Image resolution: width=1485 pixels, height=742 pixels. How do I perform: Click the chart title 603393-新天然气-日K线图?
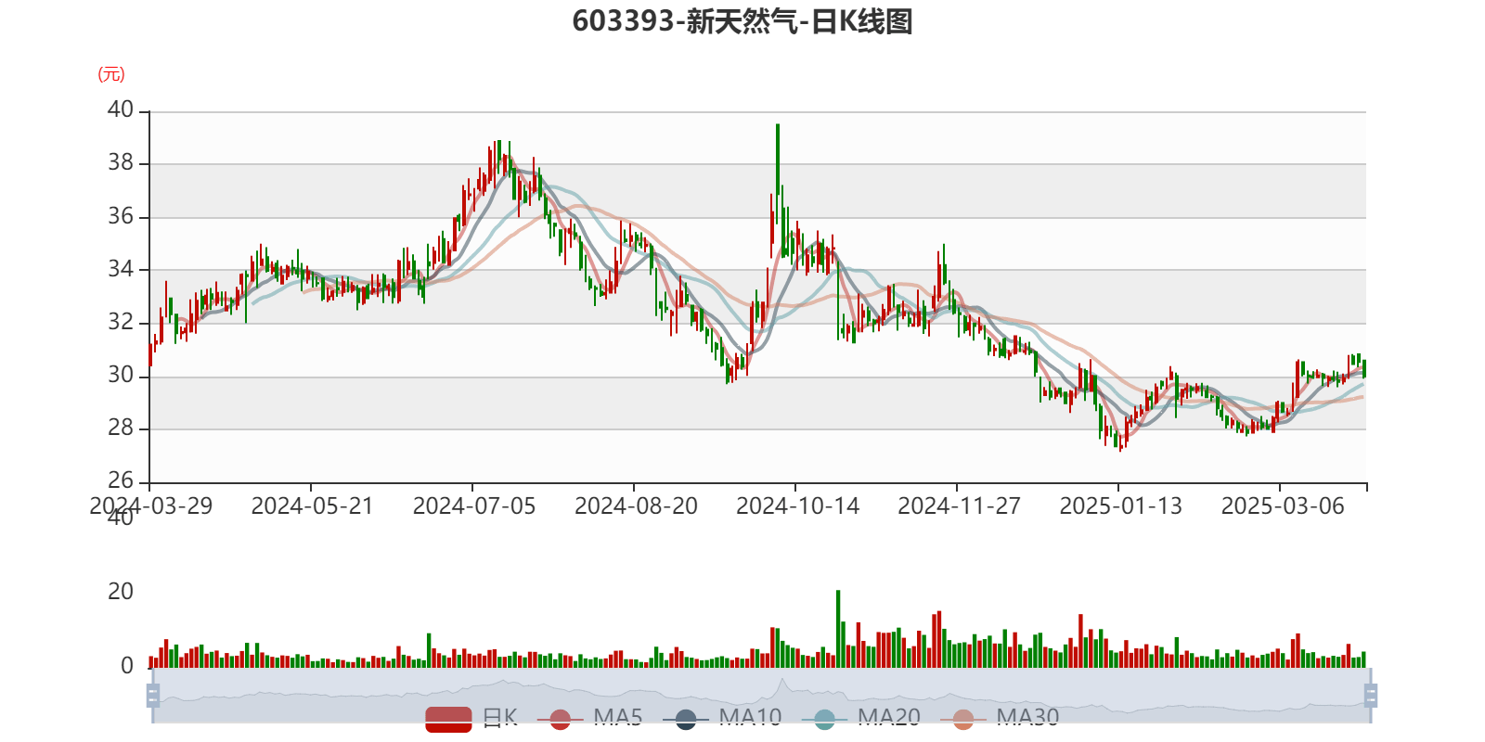click(742, 21)
